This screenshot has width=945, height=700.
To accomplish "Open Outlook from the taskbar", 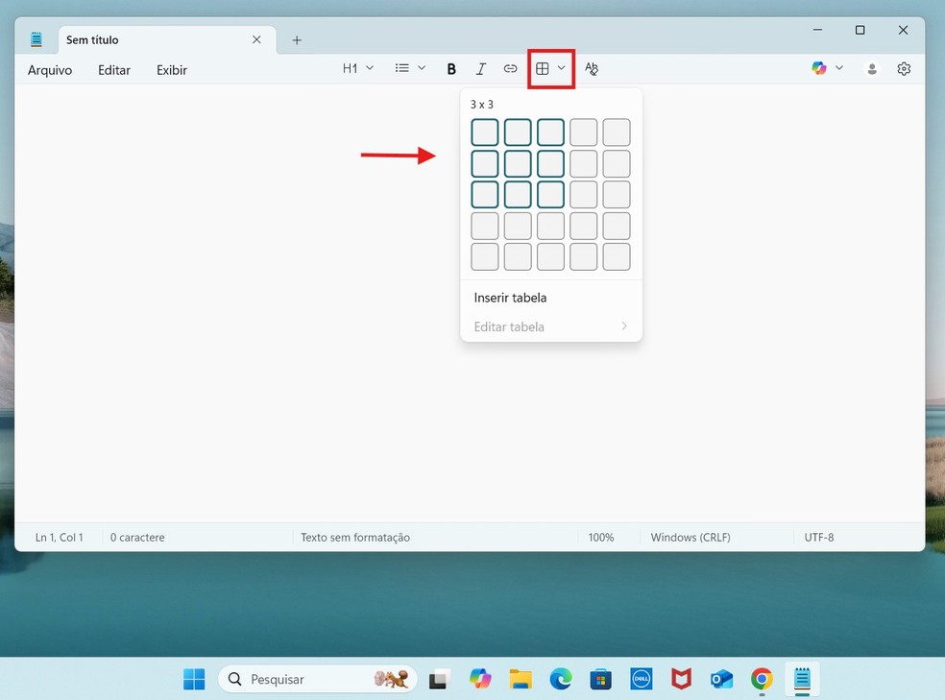I will (721, 679).
